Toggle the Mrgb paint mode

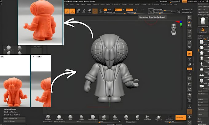point(109,10)
